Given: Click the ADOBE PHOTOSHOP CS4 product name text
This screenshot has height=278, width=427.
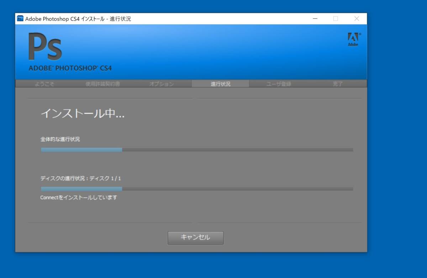Looking at the screenshot, I should click(70, 68).
